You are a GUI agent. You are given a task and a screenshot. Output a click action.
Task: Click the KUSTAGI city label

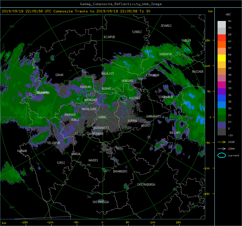135,98
